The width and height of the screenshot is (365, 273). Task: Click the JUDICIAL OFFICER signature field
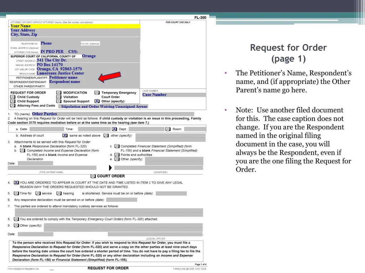(x=155, y=234)
